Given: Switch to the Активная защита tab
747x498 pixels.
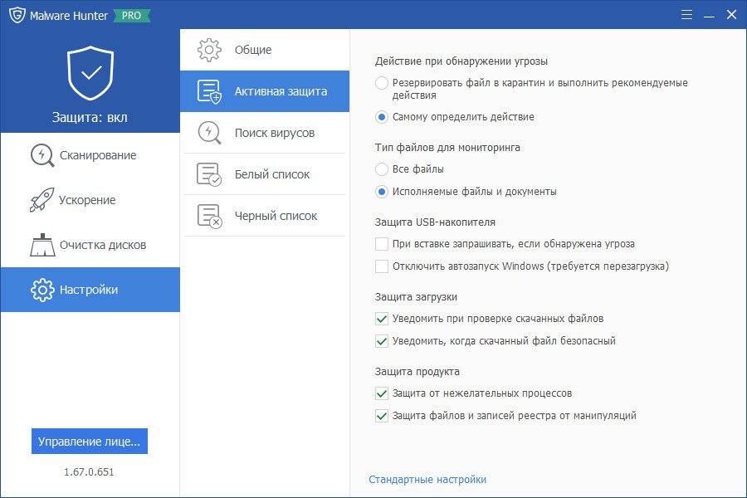Looking at the screenshot, I should point(265,91).
